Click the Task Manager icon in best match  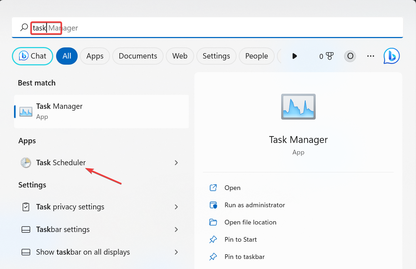pyautogui.click(x=26, y=112)
